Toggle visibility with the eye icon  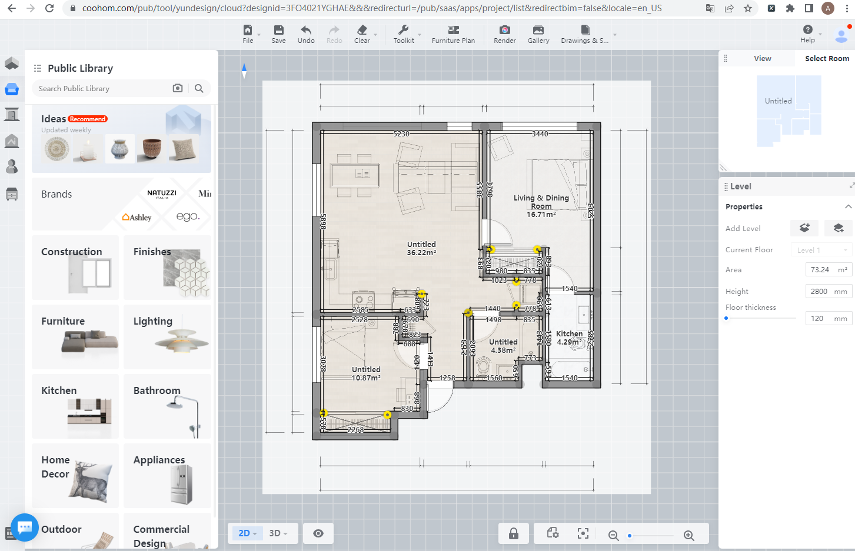(x=318, y=533)
